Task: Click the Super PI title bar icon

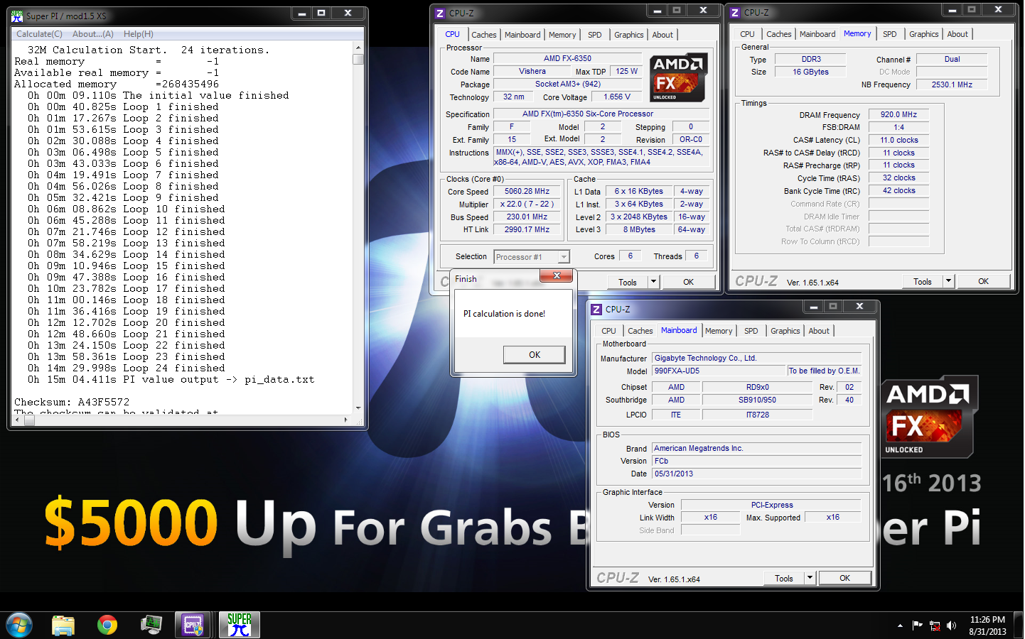Action: pyautogui.click(x=18, y=16)
